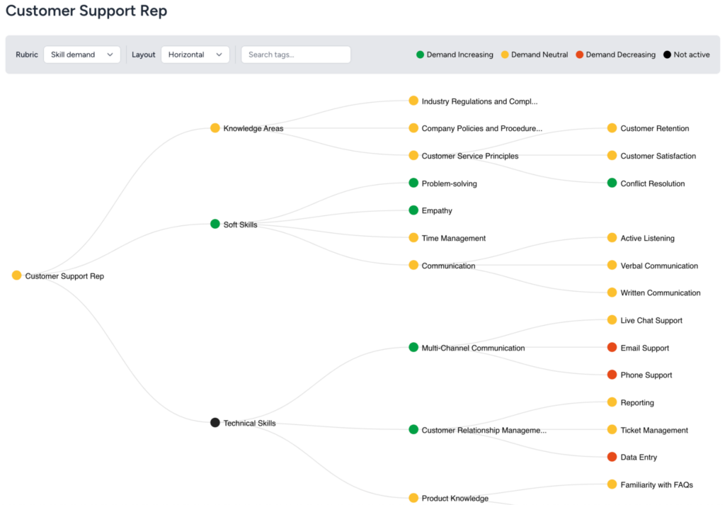Click the Live Chat Support label
725x505 pixels.
[x=651, y=320]
